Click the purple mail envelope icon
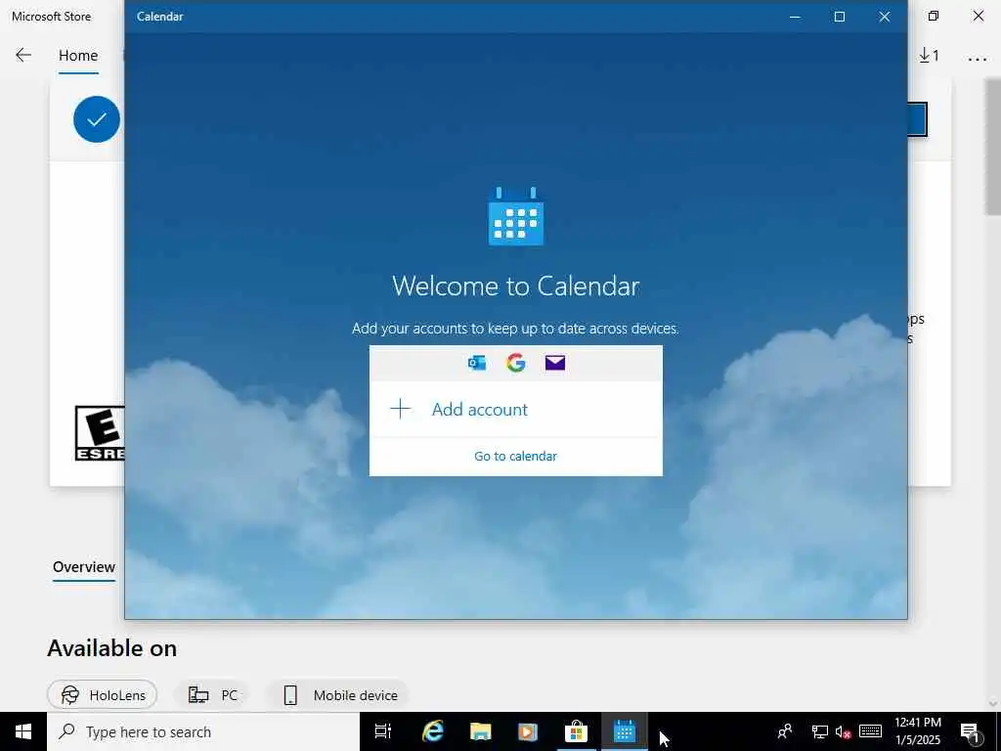 point(555,363)
